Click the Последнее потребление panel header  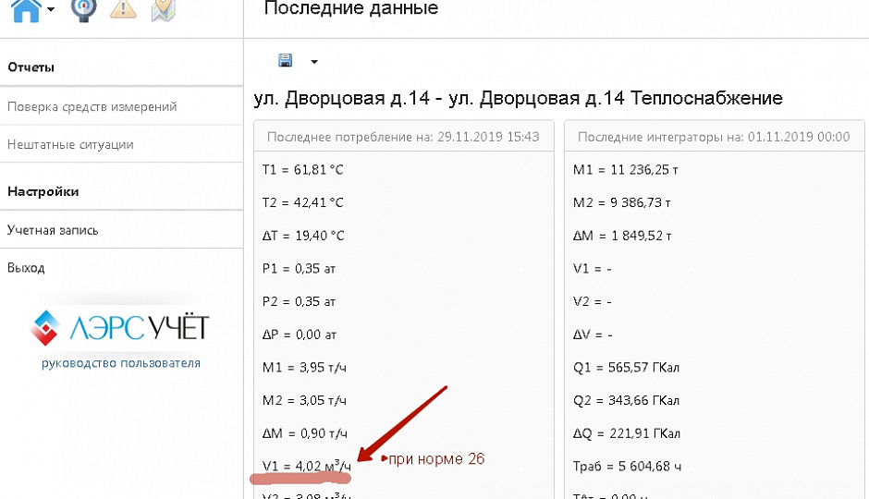(403, 137)
